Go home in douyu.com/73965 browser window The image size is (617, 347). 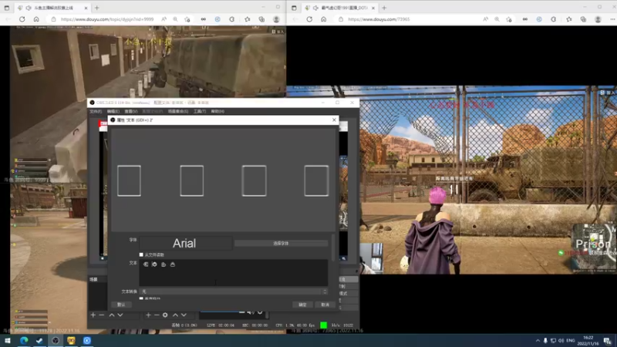(x=323, y=19)
